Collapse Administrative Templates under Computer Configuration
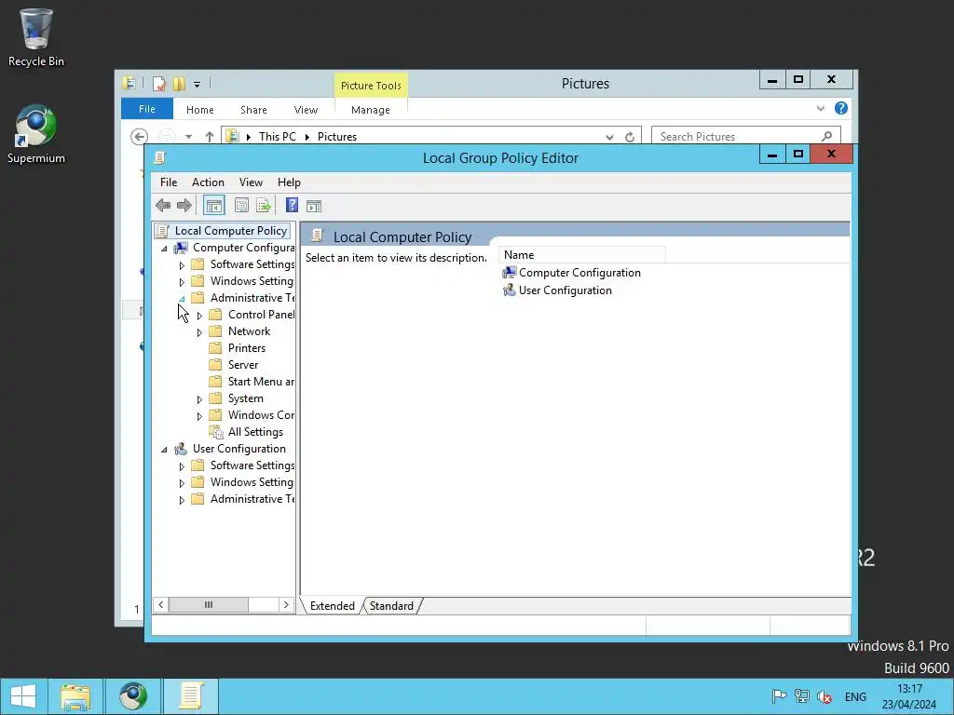The height and width of the screenshot is (715, 954). point(182,299)
